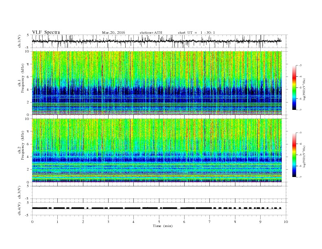Click the "start UT = 1 :30: 1" label
Image resolution: width=322 pixels, height=249 pixels.
[x=196, y=33]
